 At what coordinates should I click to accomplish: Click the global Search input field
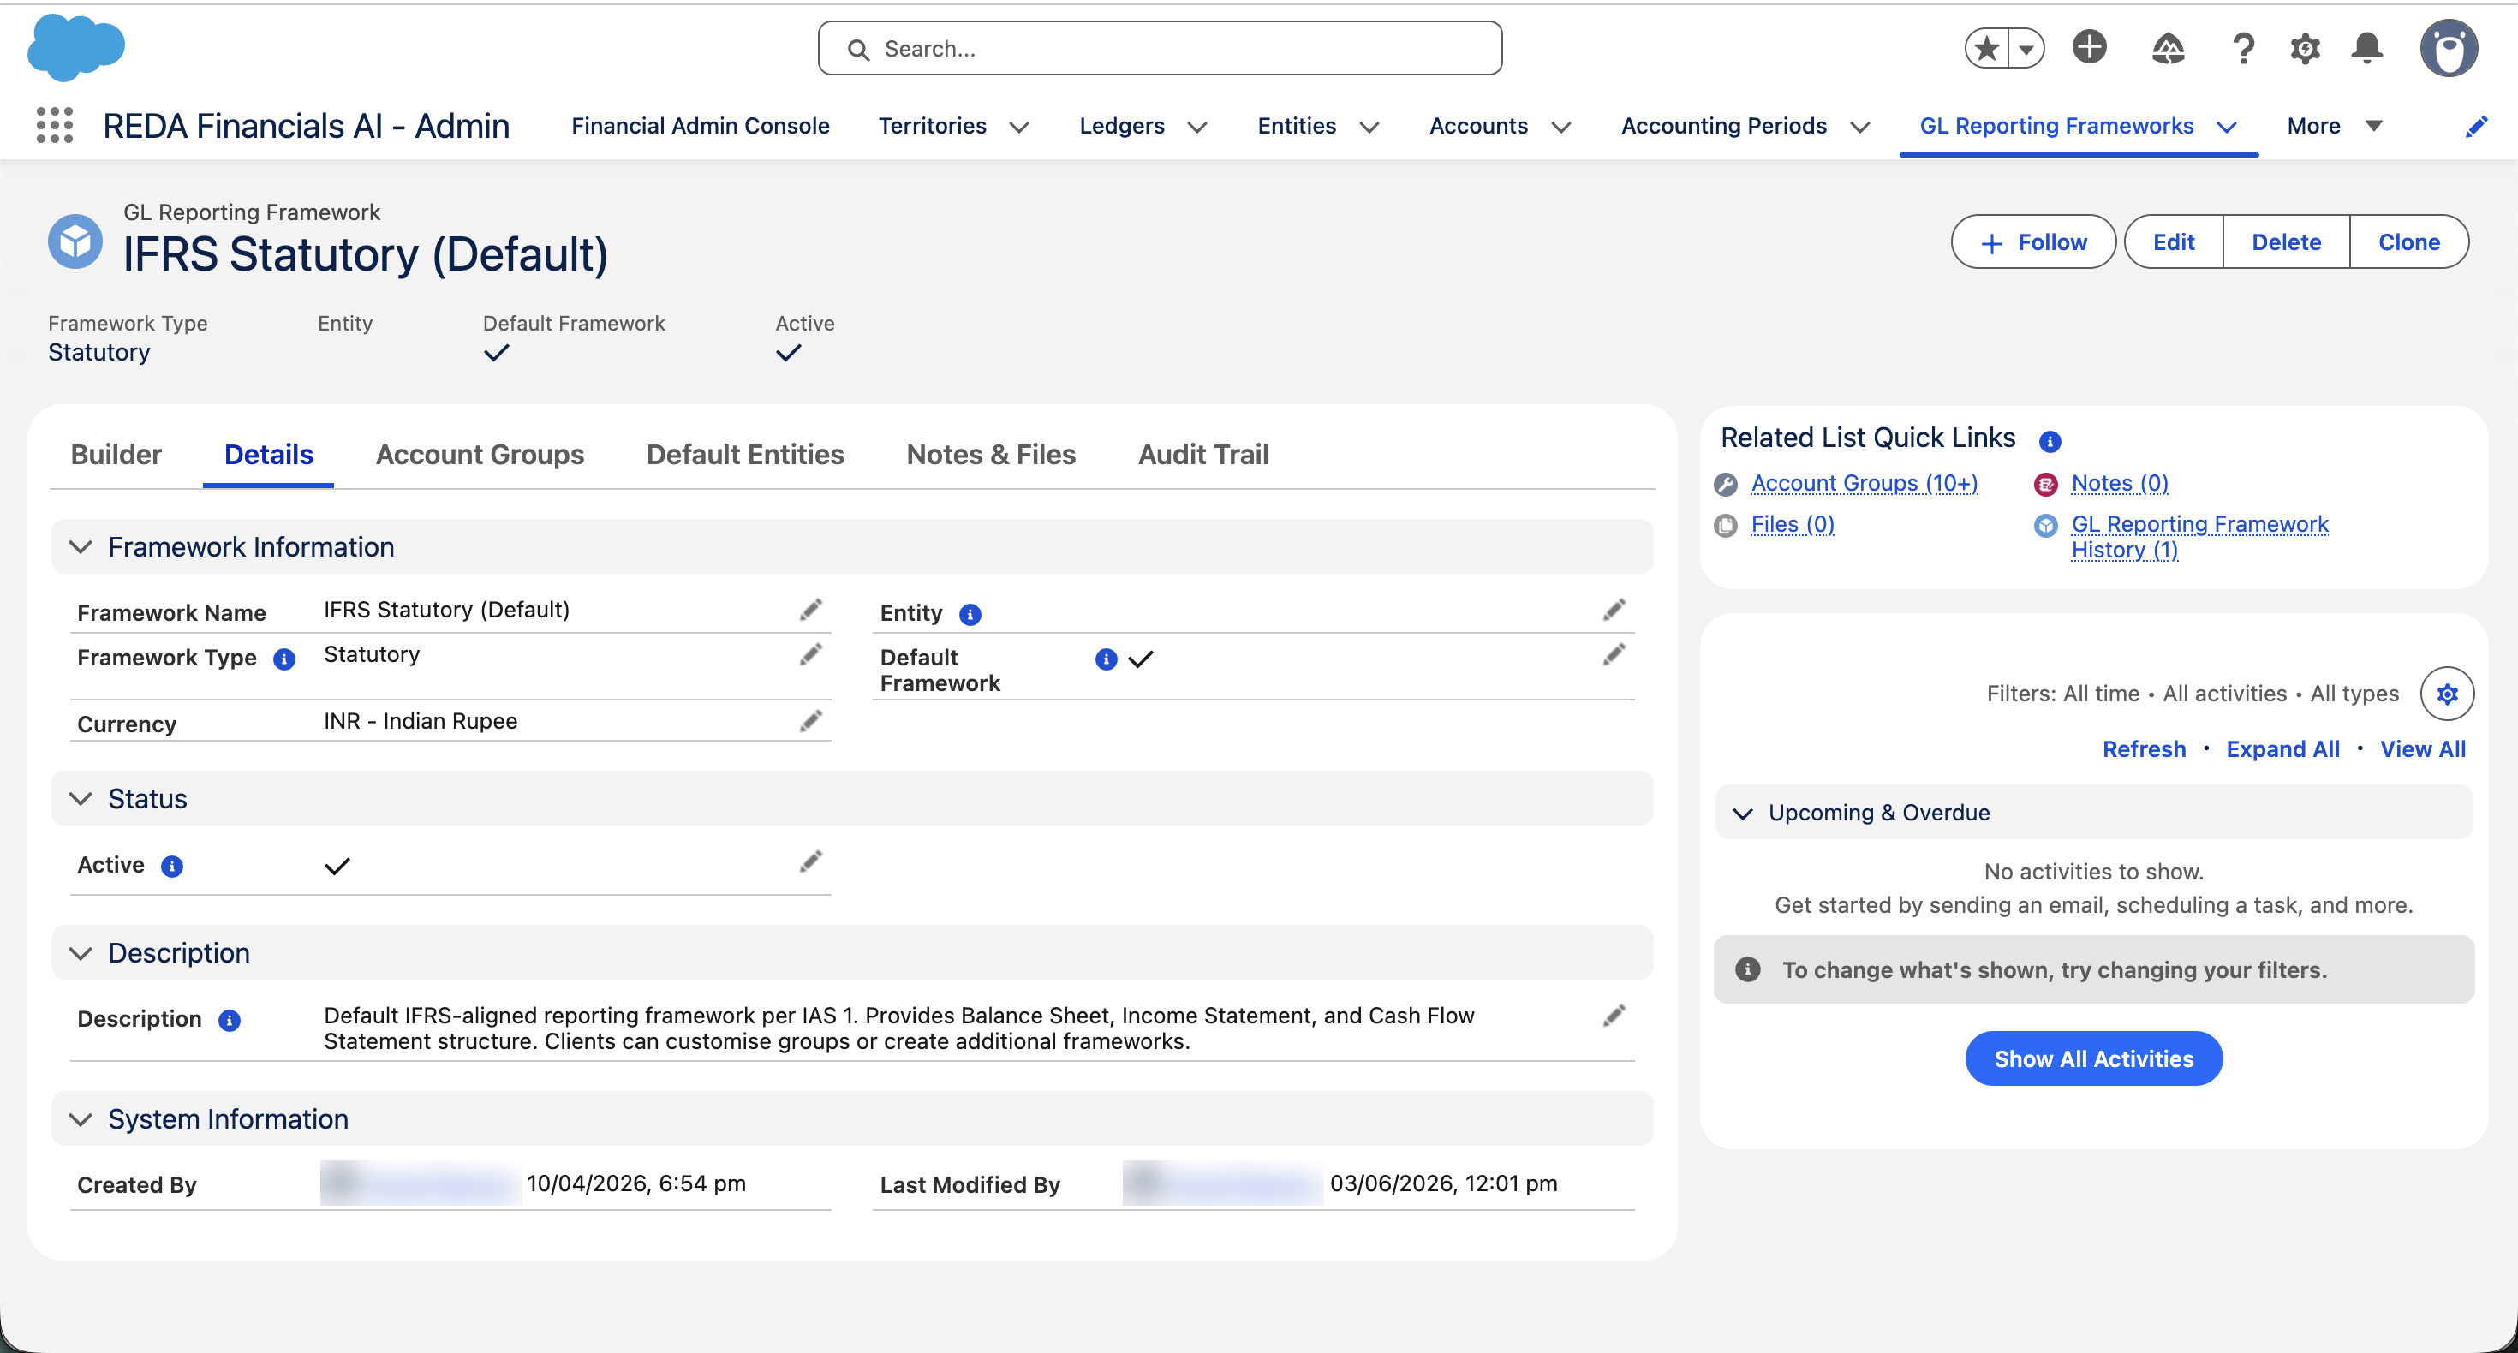tap(1160, 48)
